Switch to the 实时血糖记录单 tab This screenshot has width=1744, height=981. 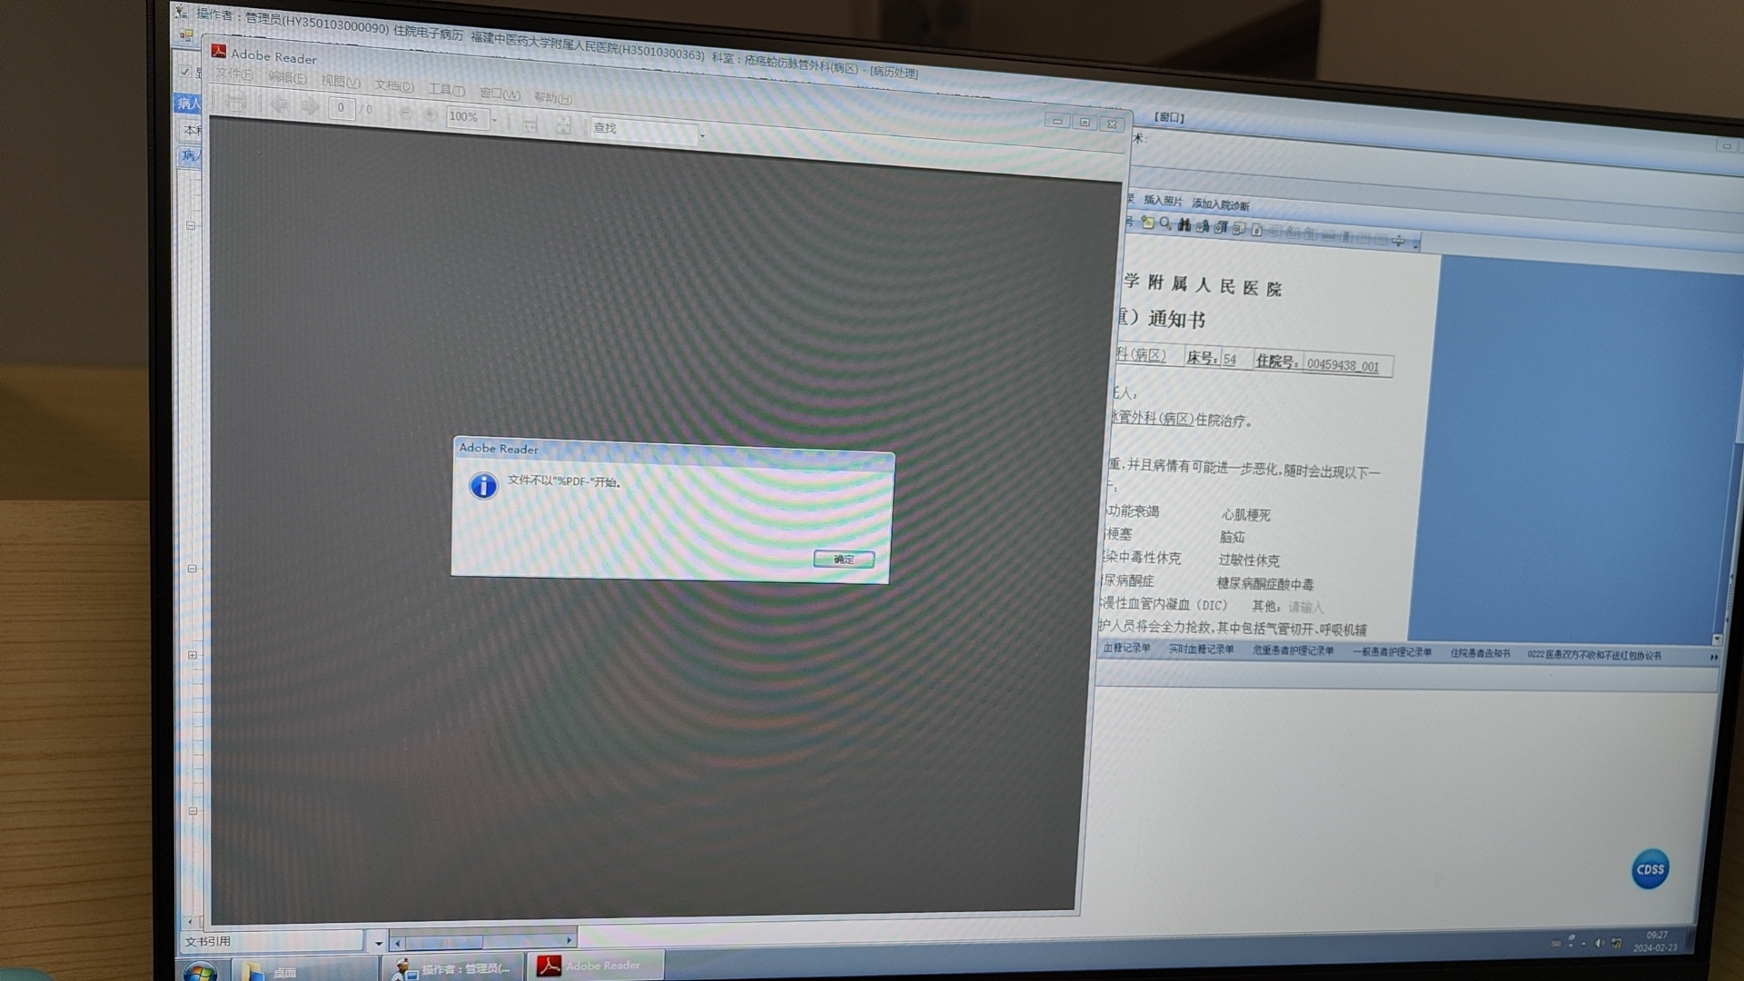click(1200, 649)
